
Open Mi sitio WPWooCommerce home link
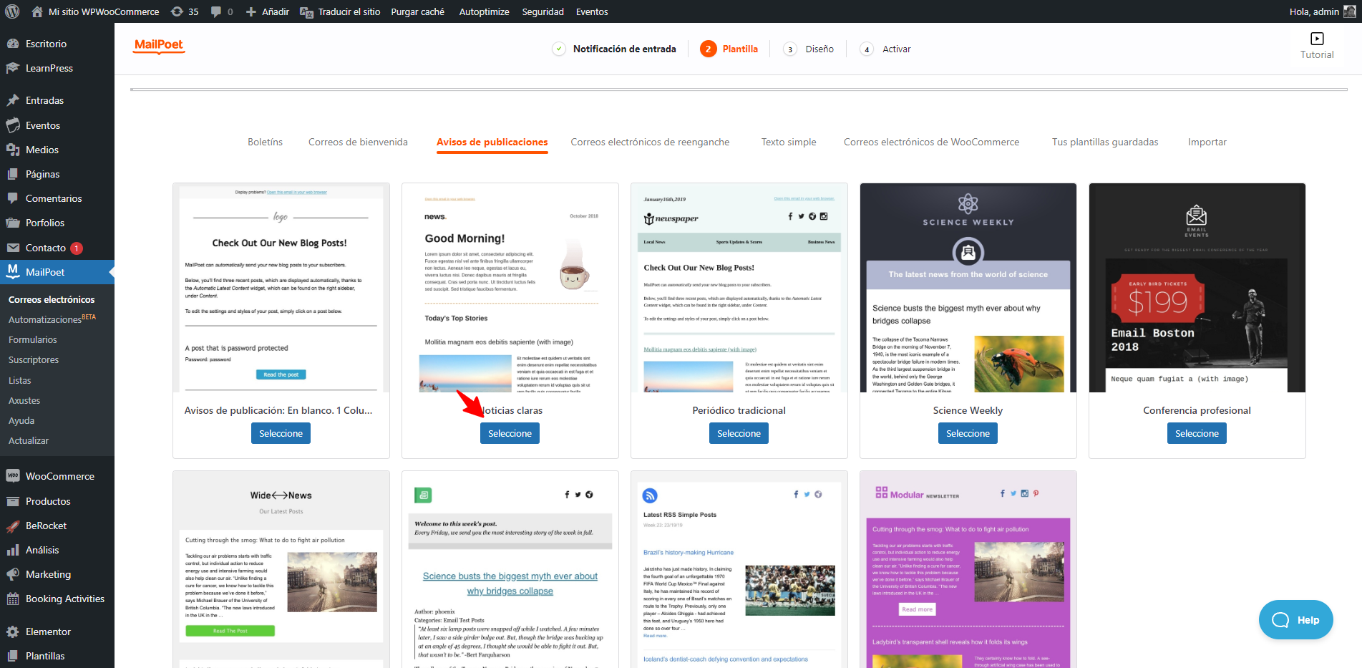coord(95,11)
